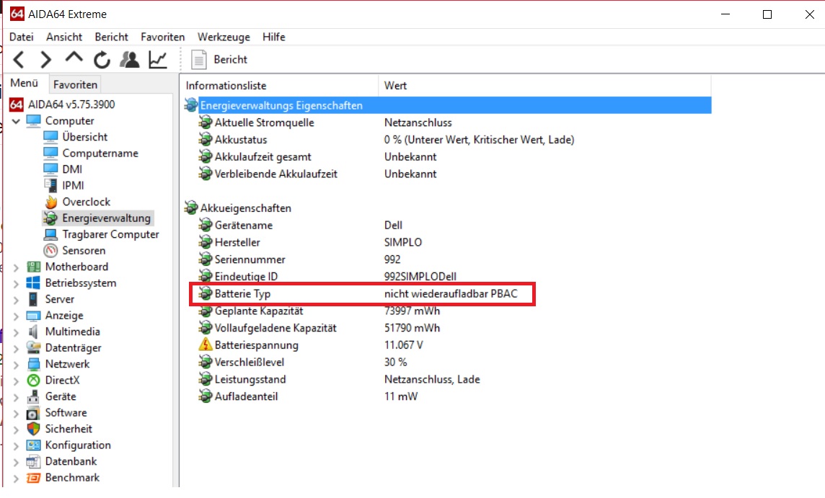
Task: Click the Motherboard chip icon
Action: click(x=33, y=267)
